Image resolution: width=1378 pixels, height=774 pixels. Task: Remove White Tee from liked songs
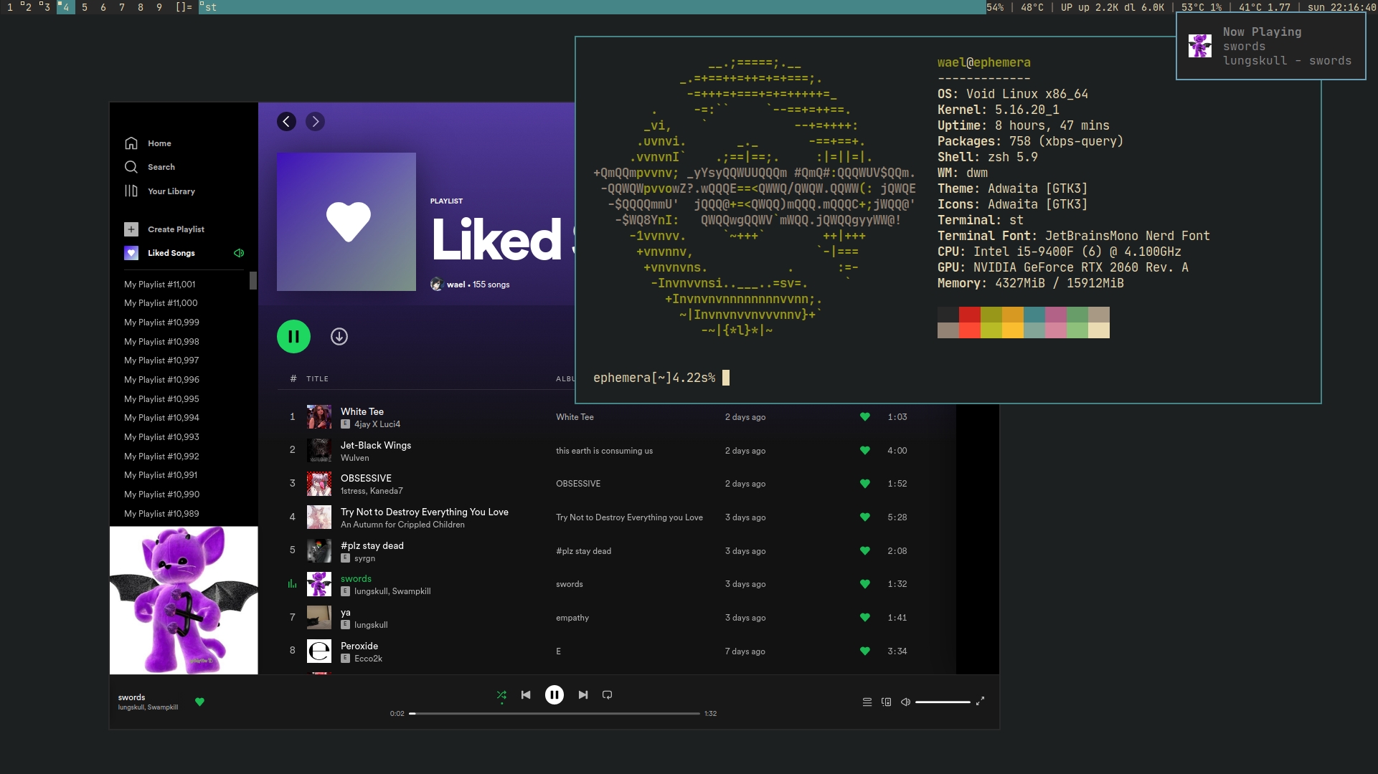(x=865, y=417)
